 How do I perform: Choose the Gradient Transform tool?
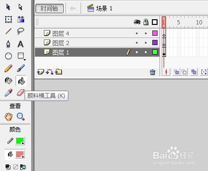coord(21,19)
